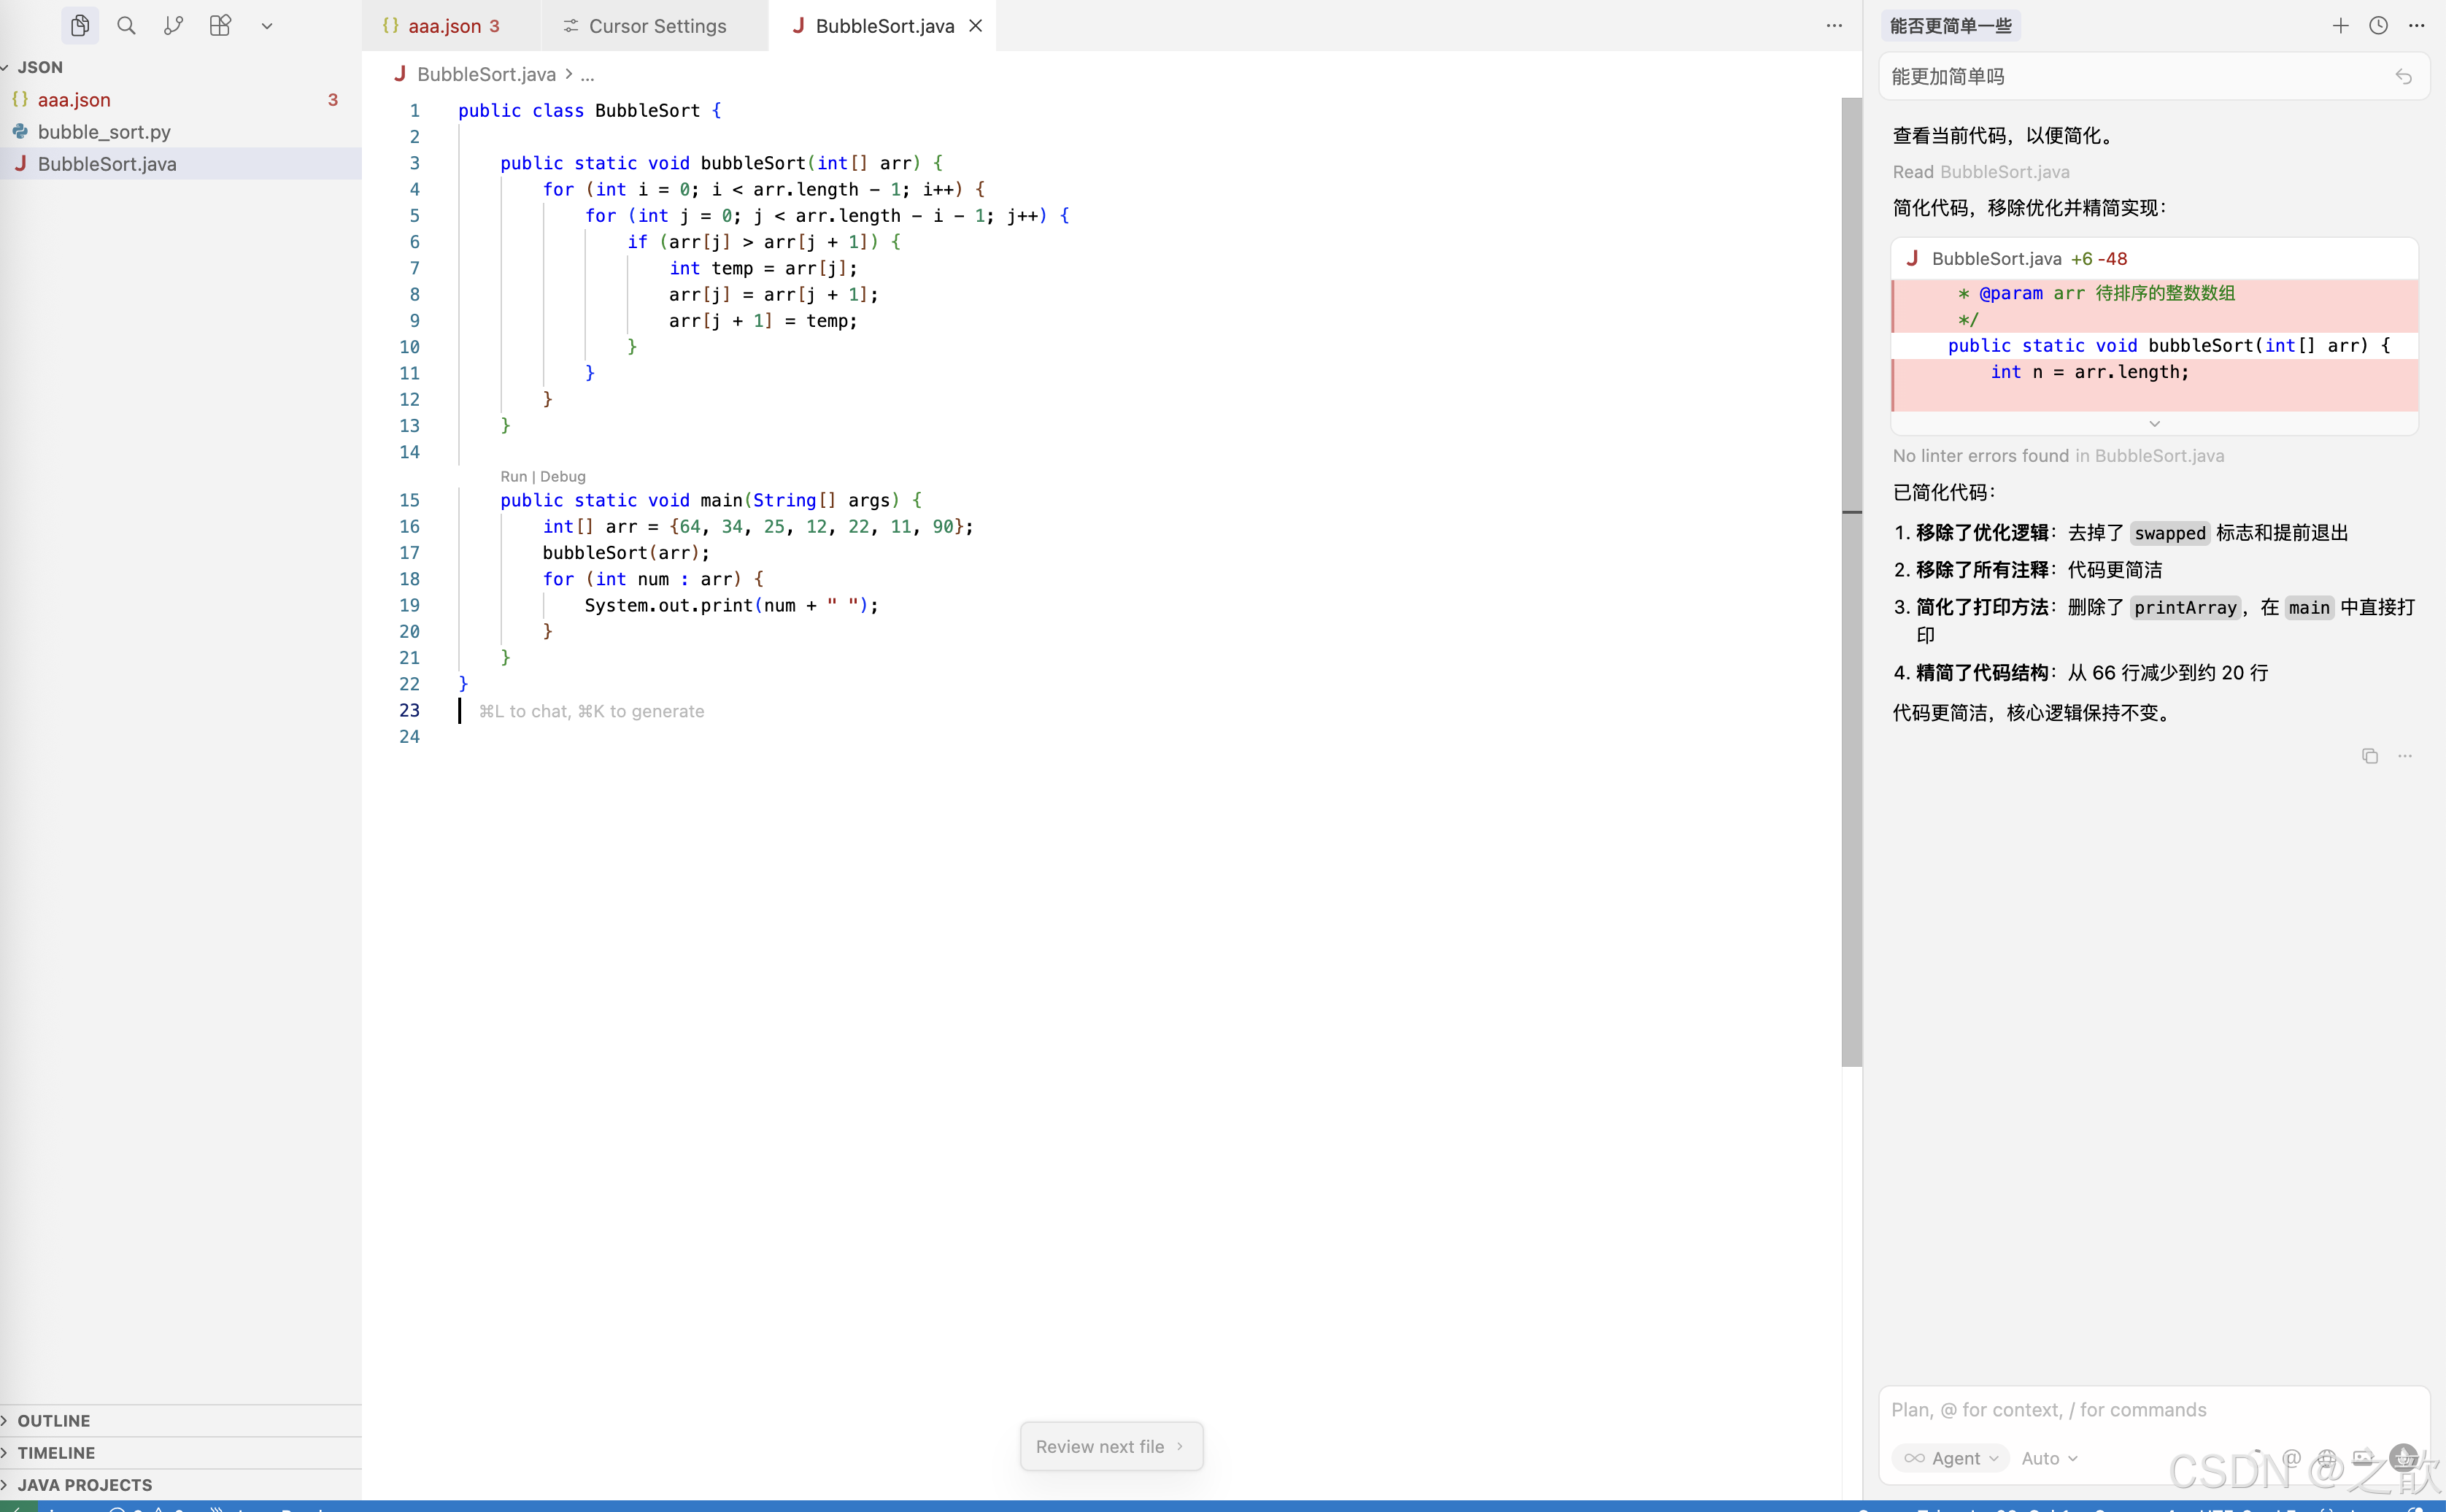Select bubble_sort.py in the file tree
The image size is (2446, 1512).
(104, 132)
